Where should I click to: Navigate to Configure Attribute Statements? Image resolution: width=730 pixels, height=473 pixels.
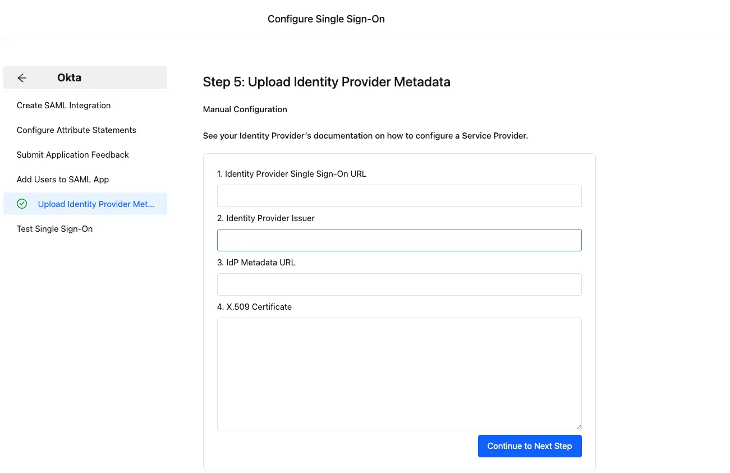tap(76, 130)
